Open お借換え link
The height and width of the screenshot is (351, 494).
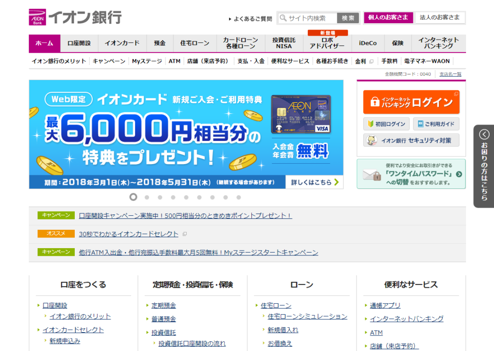tap(280, 343)
